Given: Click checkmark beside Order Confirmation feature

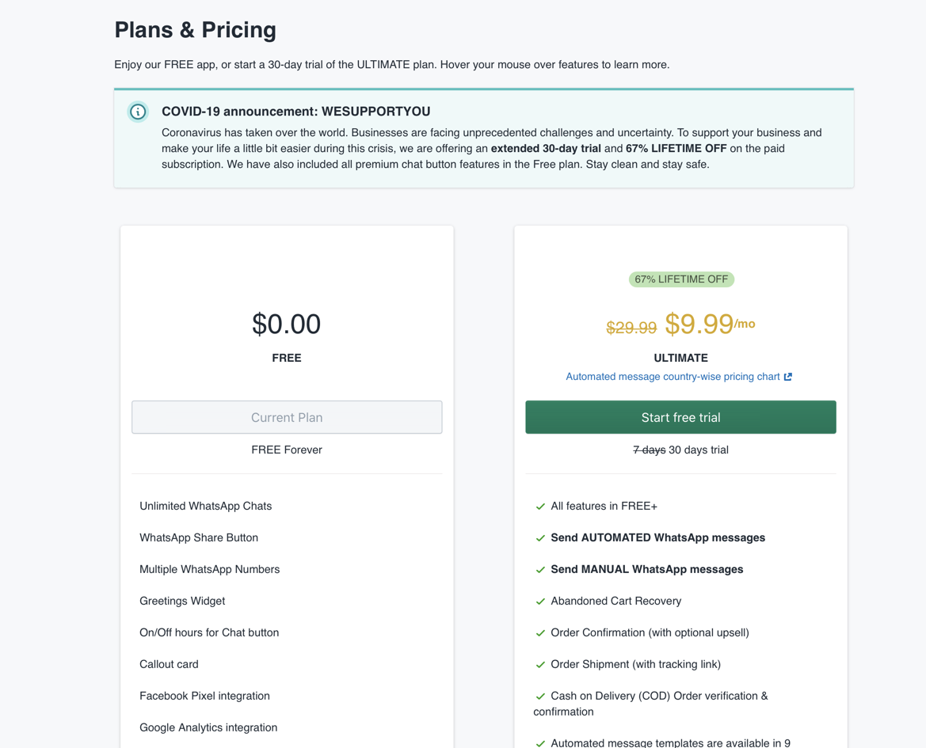Looking at the screenshot, I should point(540,633).
